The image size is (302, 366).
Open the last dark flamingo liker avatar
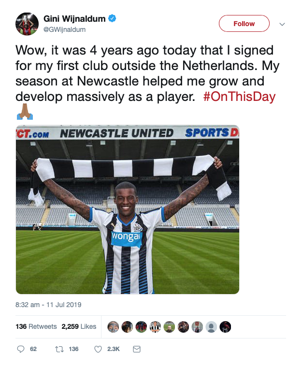pos(225,327)
